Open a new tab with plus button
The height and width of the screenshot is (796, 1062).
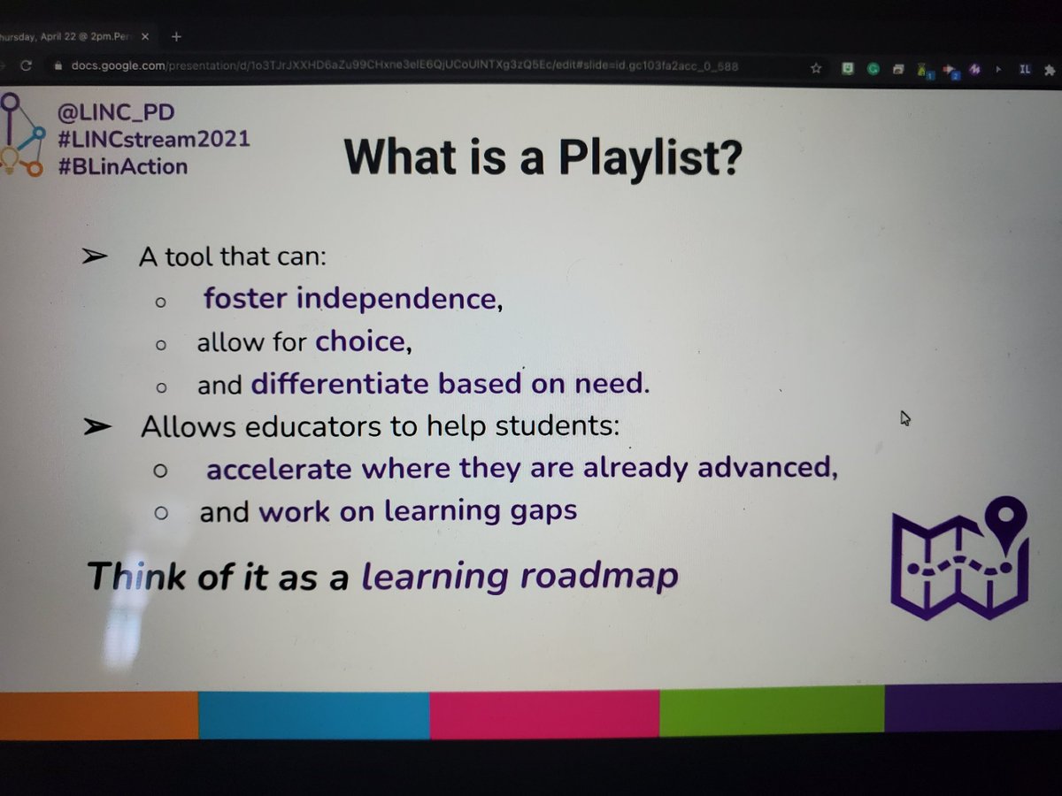[x=175, y=37]
